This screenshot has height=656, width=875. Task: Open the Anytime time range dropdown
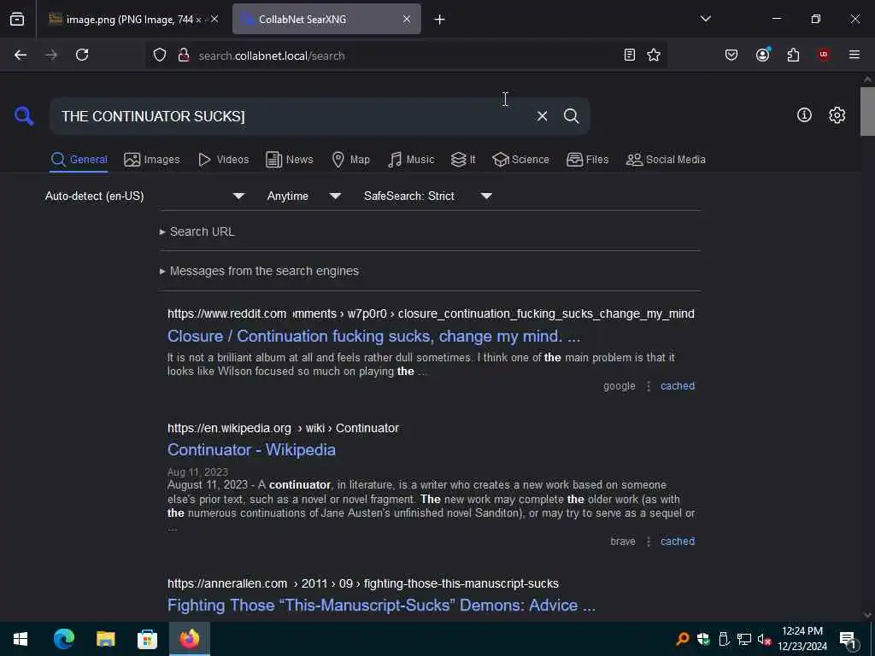pyautogui.click(x=304, y=196)
